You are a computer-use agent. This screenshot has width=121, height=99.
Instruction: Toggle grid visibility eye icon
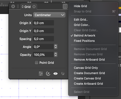point(56,74)
